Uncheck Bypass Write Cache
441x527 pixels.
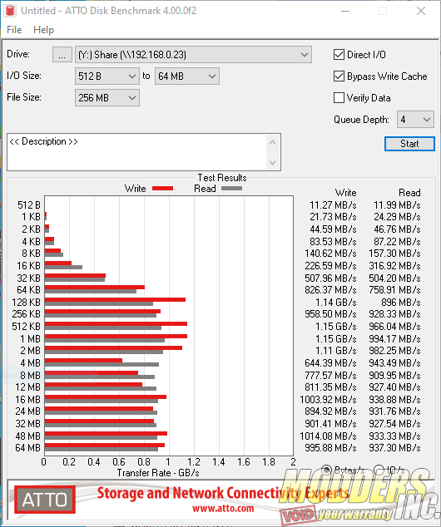pyautogui.click(x=339, y=76)
